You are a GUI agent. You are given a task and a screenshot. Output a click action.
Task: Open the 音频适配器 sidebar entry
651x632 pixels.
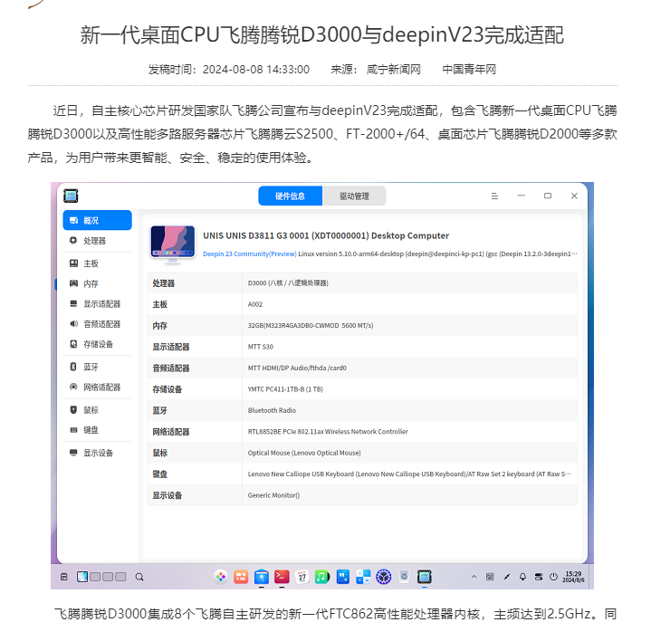[97, 324]
